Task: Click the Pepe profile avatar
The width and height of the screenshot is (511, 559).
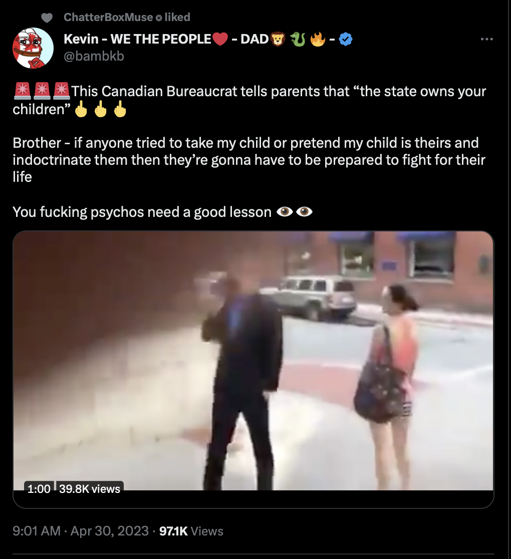Action: point(33,48)
